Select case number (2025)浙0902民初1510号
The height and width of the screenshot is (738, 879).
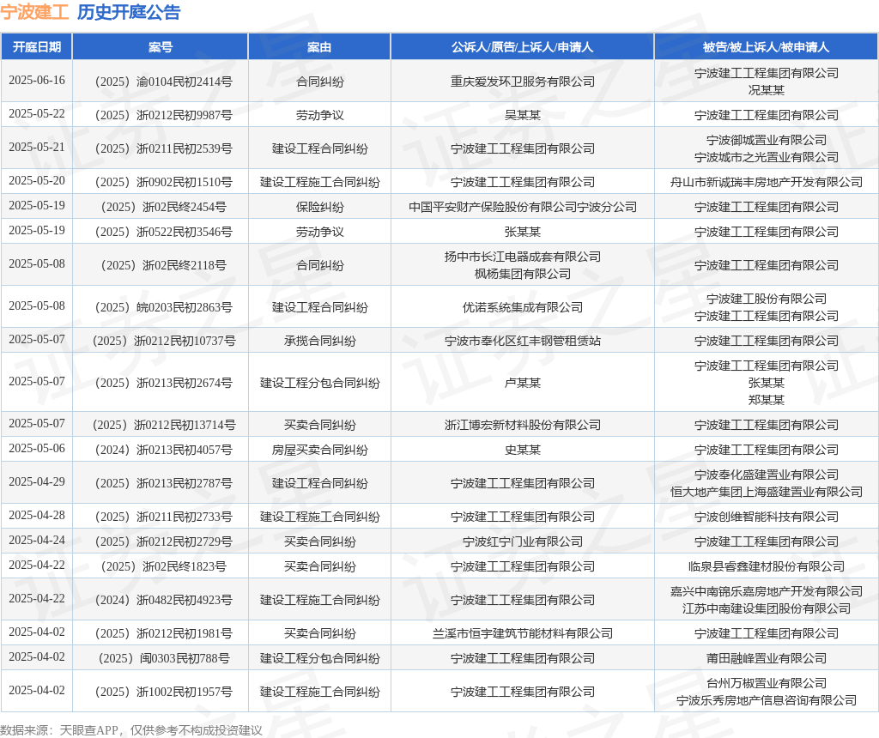pos(163,183)
